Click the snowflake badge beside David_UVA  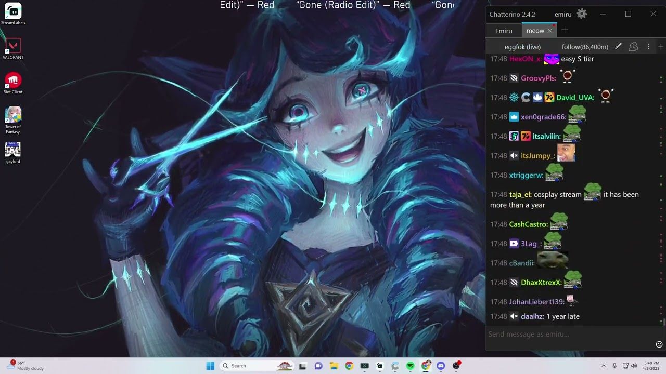514,97
